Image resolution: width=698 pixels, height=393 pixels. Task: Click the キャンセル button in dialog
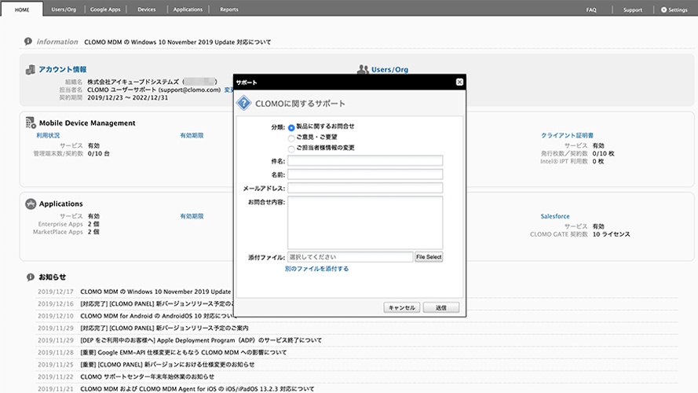(401, 307)
